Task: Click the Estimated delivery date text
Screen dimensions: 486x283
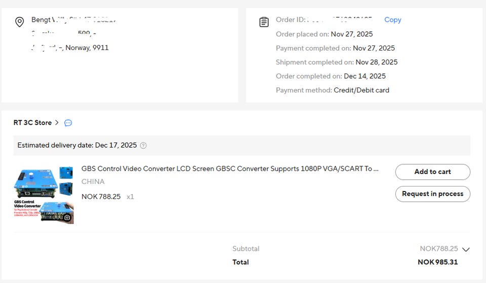Action: [77, 145]
